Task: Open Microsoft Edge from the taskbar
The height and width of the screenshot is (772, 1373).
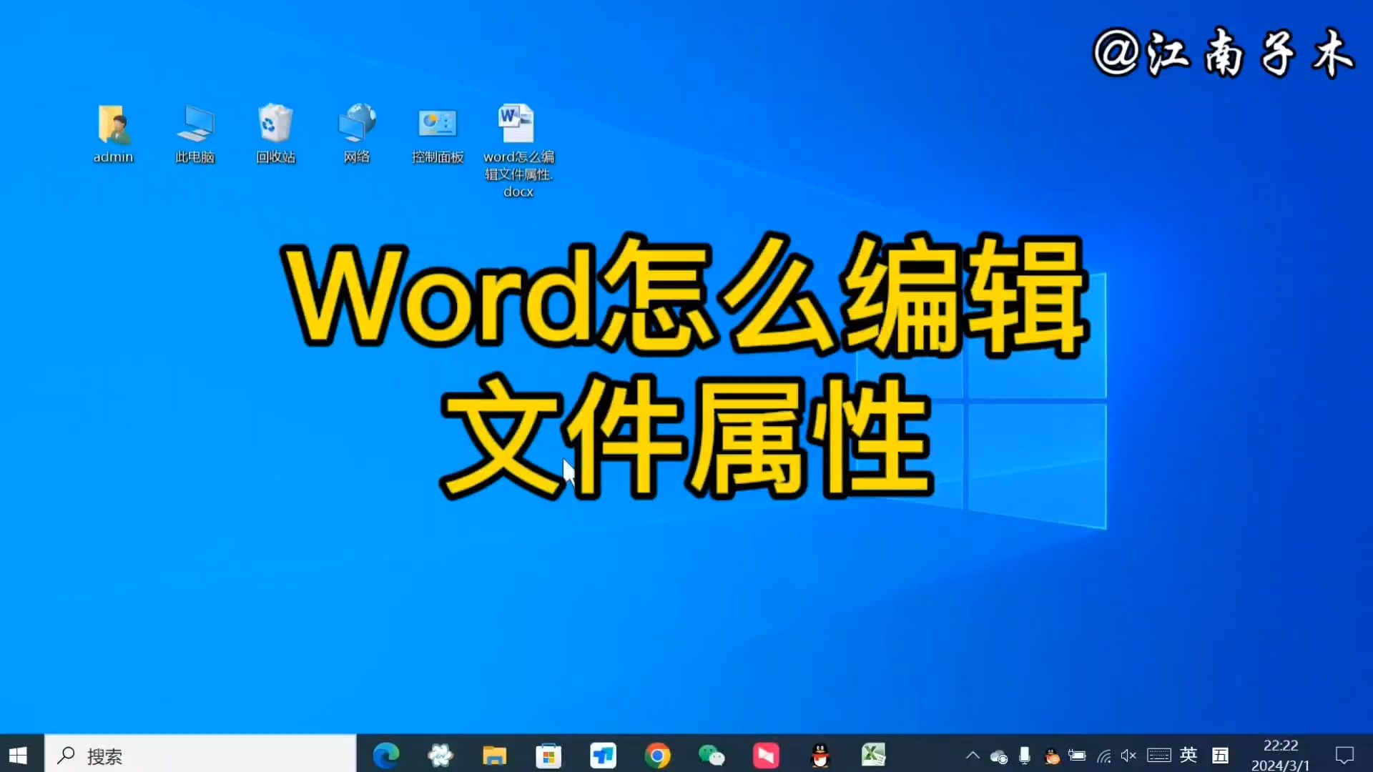Action: 386,756
